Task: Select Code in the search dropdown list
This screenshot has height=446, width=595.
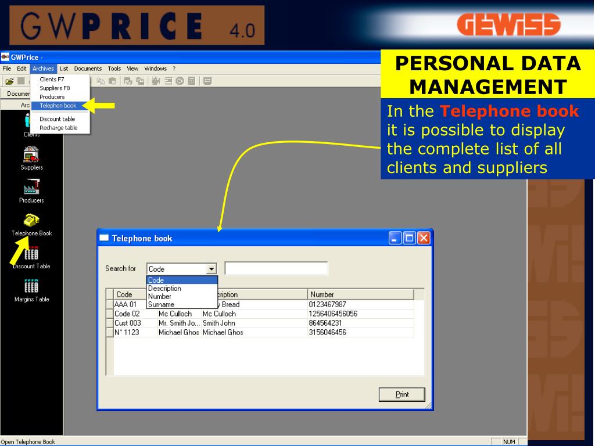Action: pyautogui.click(x=182, y=280)
